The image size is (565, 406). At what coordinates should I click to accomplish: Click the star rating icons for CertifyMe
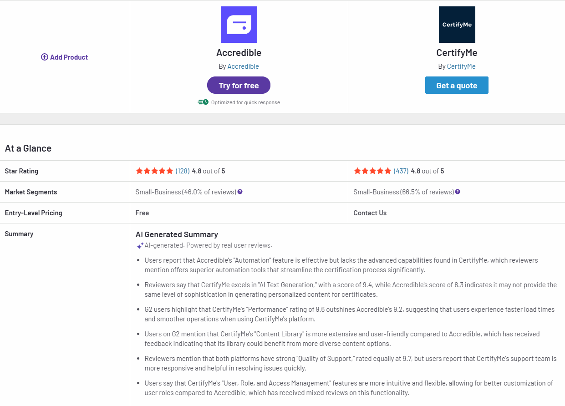tap(372, 171)
